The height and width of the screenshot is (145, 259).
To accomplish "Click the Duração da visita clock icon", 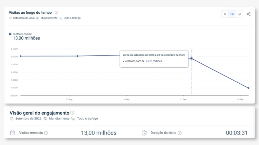I will pyautogui.click(x=144, y=133).
